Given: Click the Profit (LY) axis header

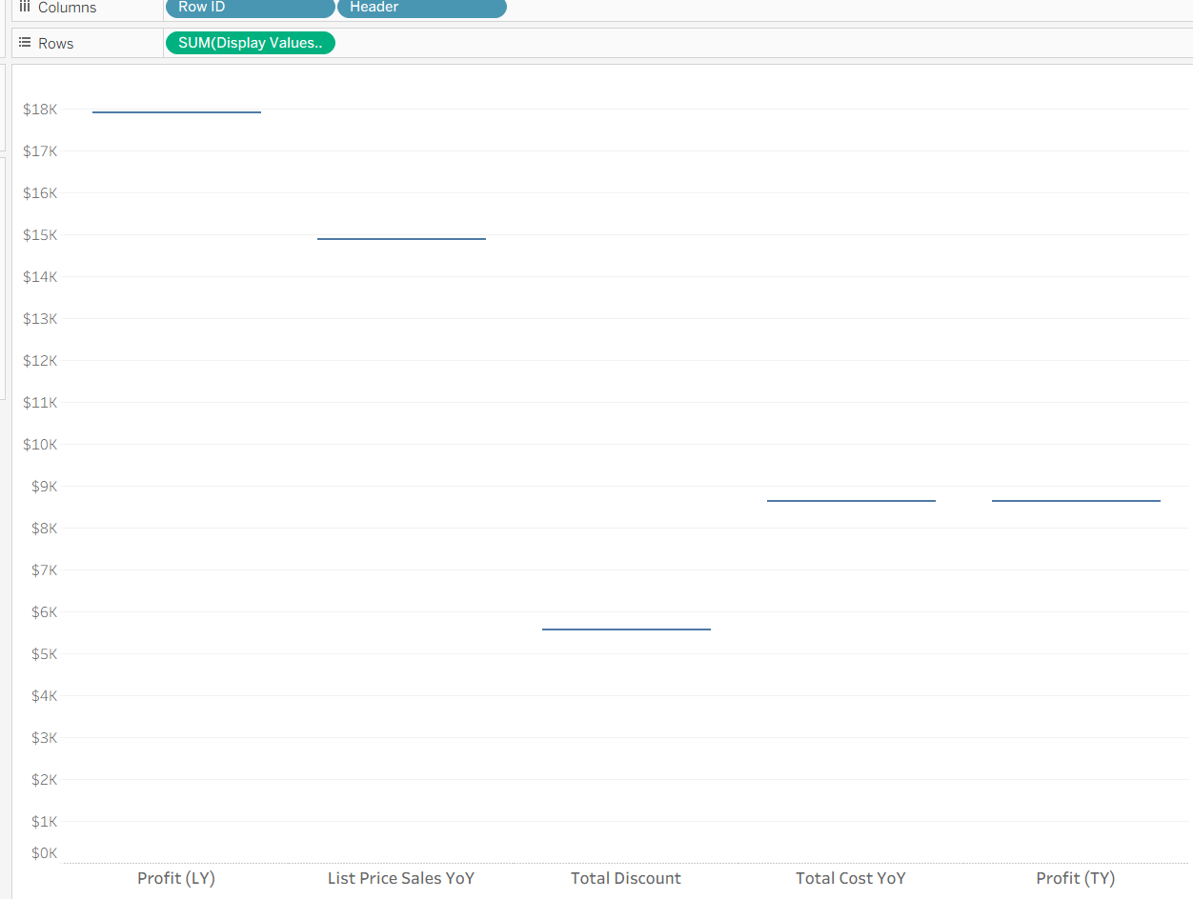Looking at the screenshot, I should point(176,878).
